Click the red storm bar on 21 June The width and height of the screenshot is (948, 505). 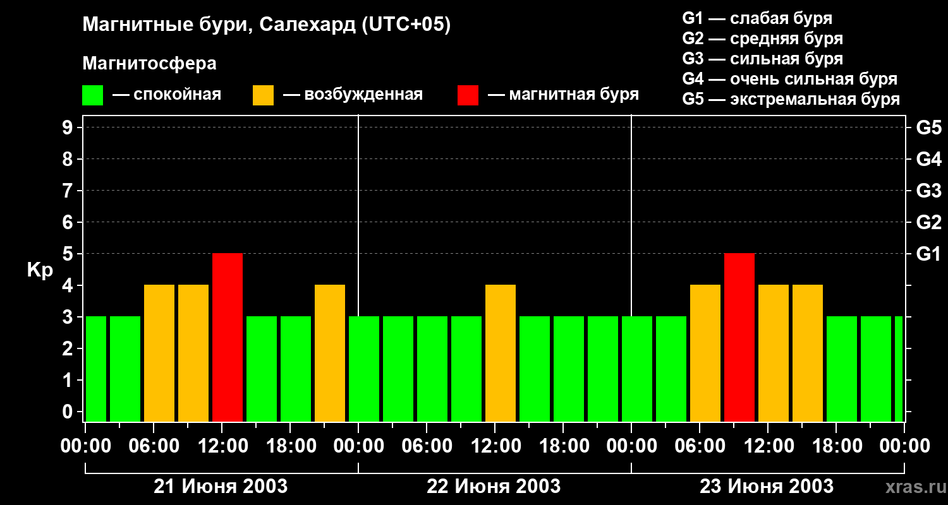(x=228, y=337)
